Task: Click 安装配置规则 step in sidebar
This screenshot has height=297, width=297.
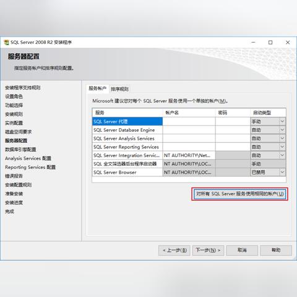Action: click(x=19, y=185)
